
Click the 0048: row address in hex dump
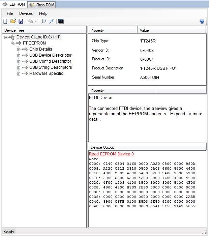coord(95,206)
